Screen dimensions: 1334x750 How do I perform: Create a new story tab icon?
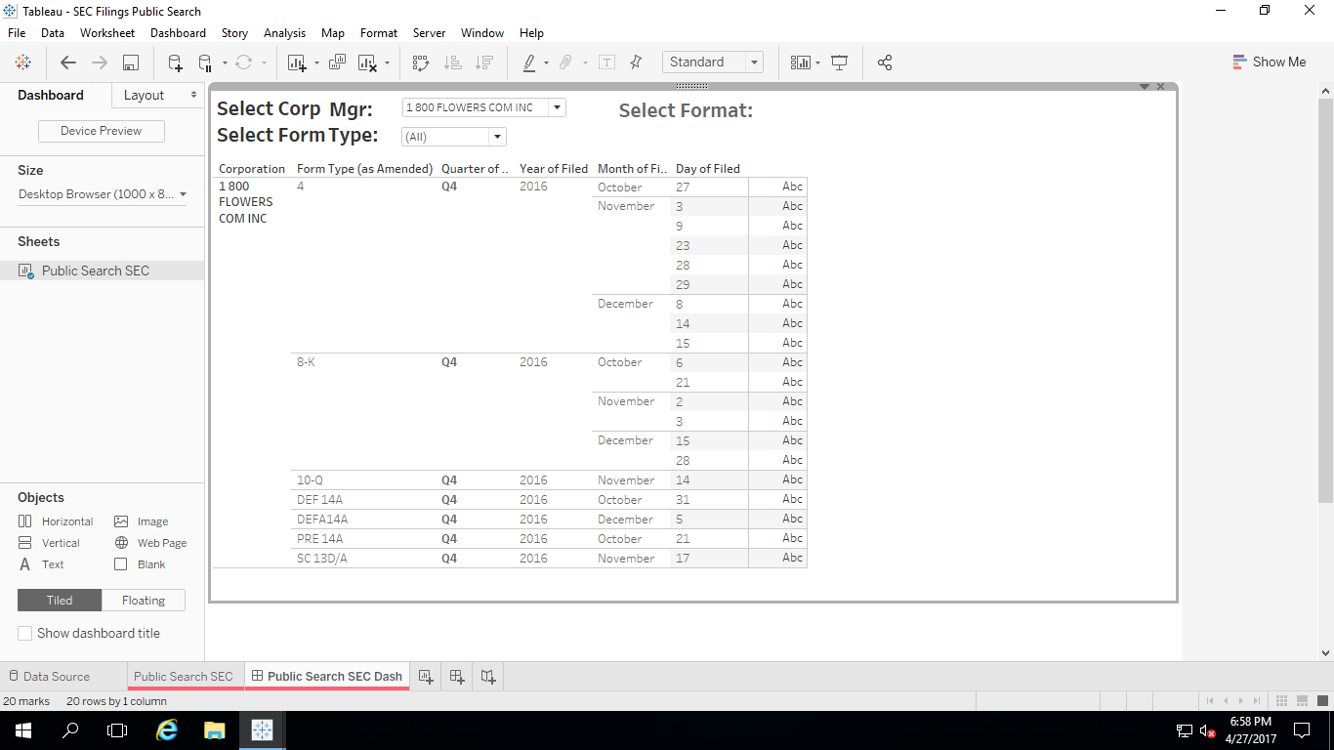point(488,676)
